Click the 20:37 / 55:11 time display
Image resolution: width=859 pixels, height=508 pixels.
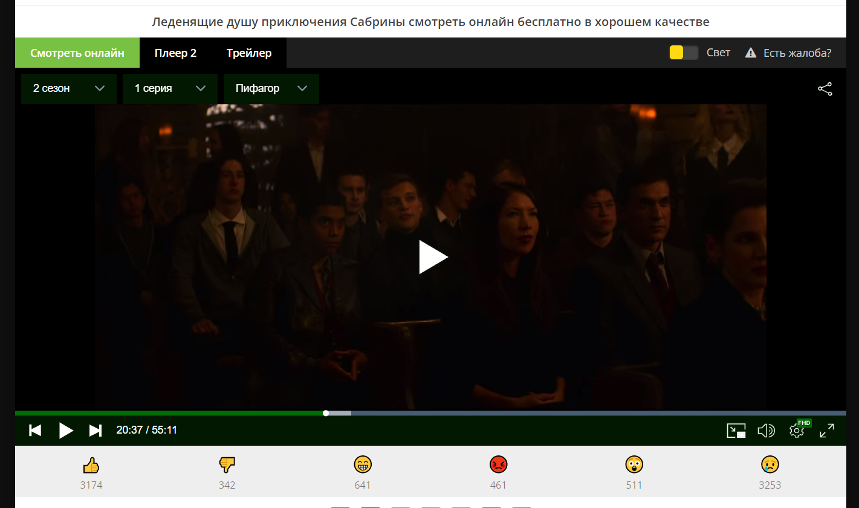point(147,430)
